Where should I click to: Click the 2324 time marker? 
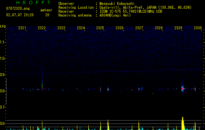(81, 28)
